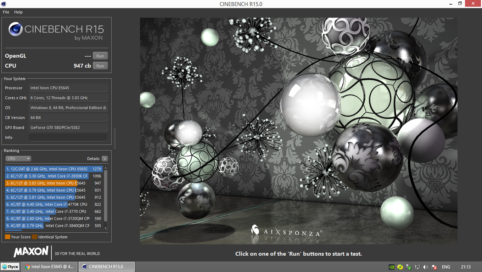Screen dimensions: 482x272
Task: Open the Help menu
Action: tap(18, 12)
